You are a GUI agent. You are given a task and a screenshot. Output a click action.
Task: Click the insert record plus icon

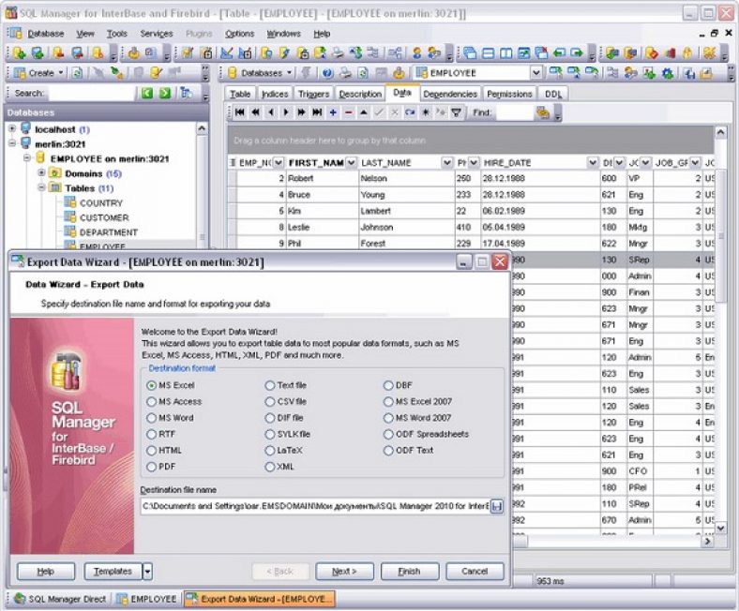click(x=333, y=112)
